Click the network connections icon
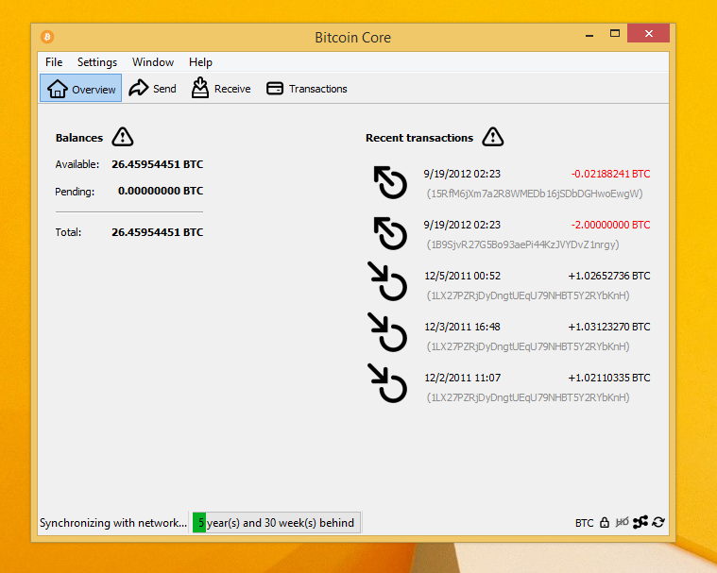Viewport: 717px width, 573px height. pos(640,522)
